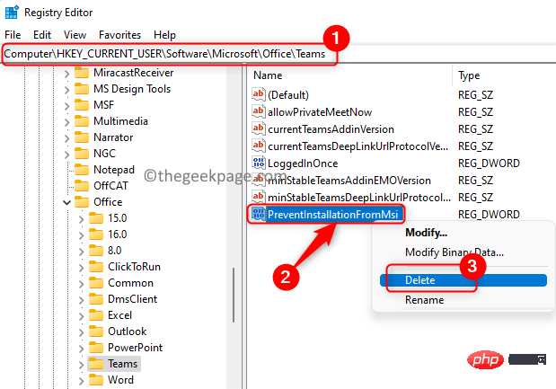Image resolution: width=556 pixels, height=389 pixels.
Task: Expand the Teams key
Action: pos(81,365)
